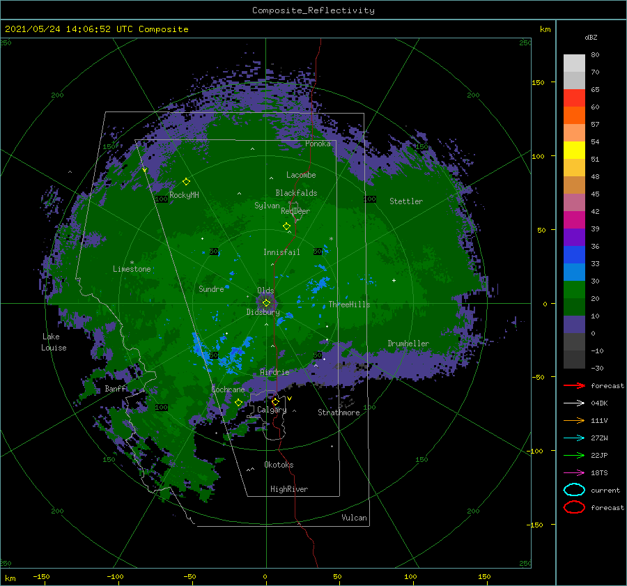This screenshot has height=586, width=627.
Task: Pick the bright green 20–30 dBZ swatch
Action: 574,290
